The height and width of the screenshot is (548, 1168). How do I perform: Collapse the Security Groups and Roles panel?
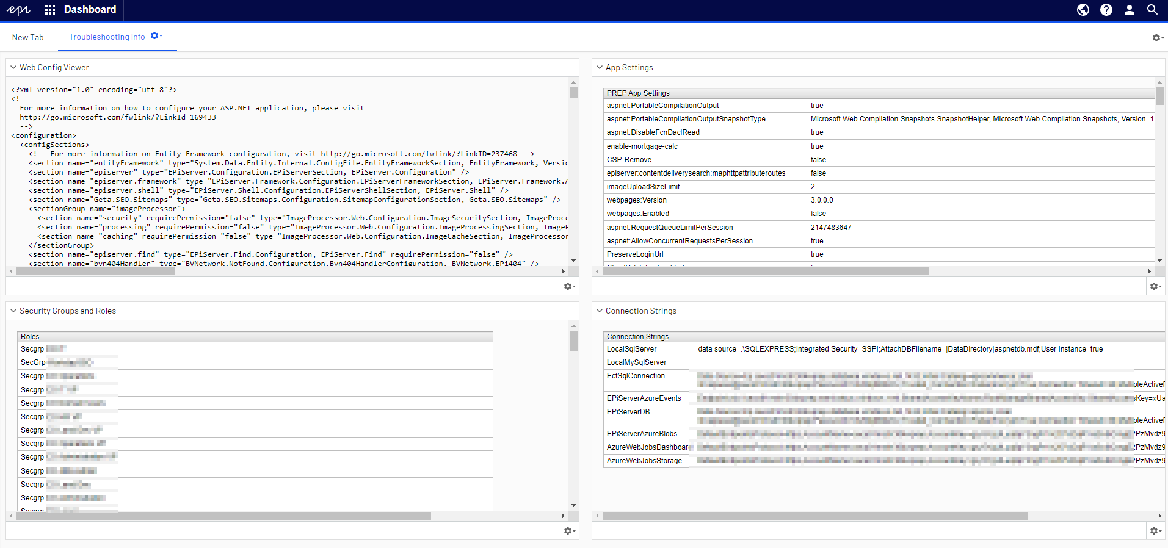pos(13,311)
